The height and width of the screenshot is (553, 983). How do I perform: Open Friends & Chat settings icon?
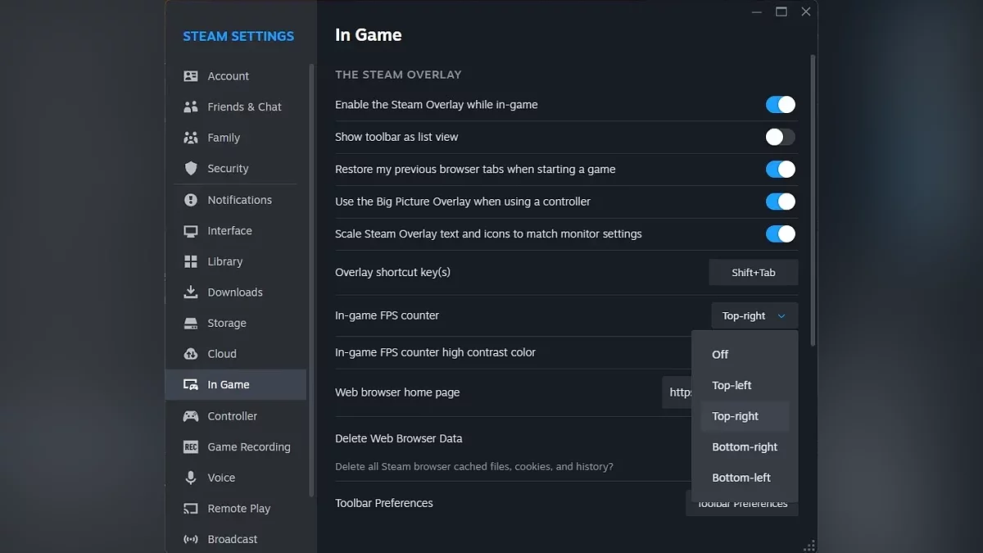coord(191,107)
